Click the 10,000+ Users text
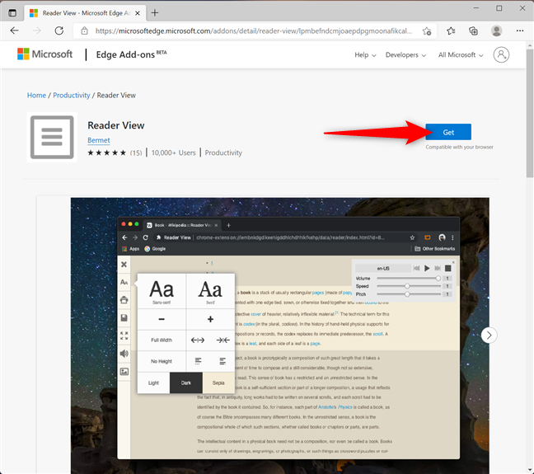The height and width of the screenshot is (474, 534). point(173,153)
